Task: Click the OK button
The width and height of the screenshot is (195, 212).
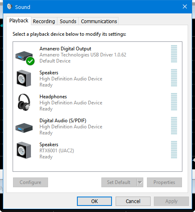Action: (x=94, y=201)
